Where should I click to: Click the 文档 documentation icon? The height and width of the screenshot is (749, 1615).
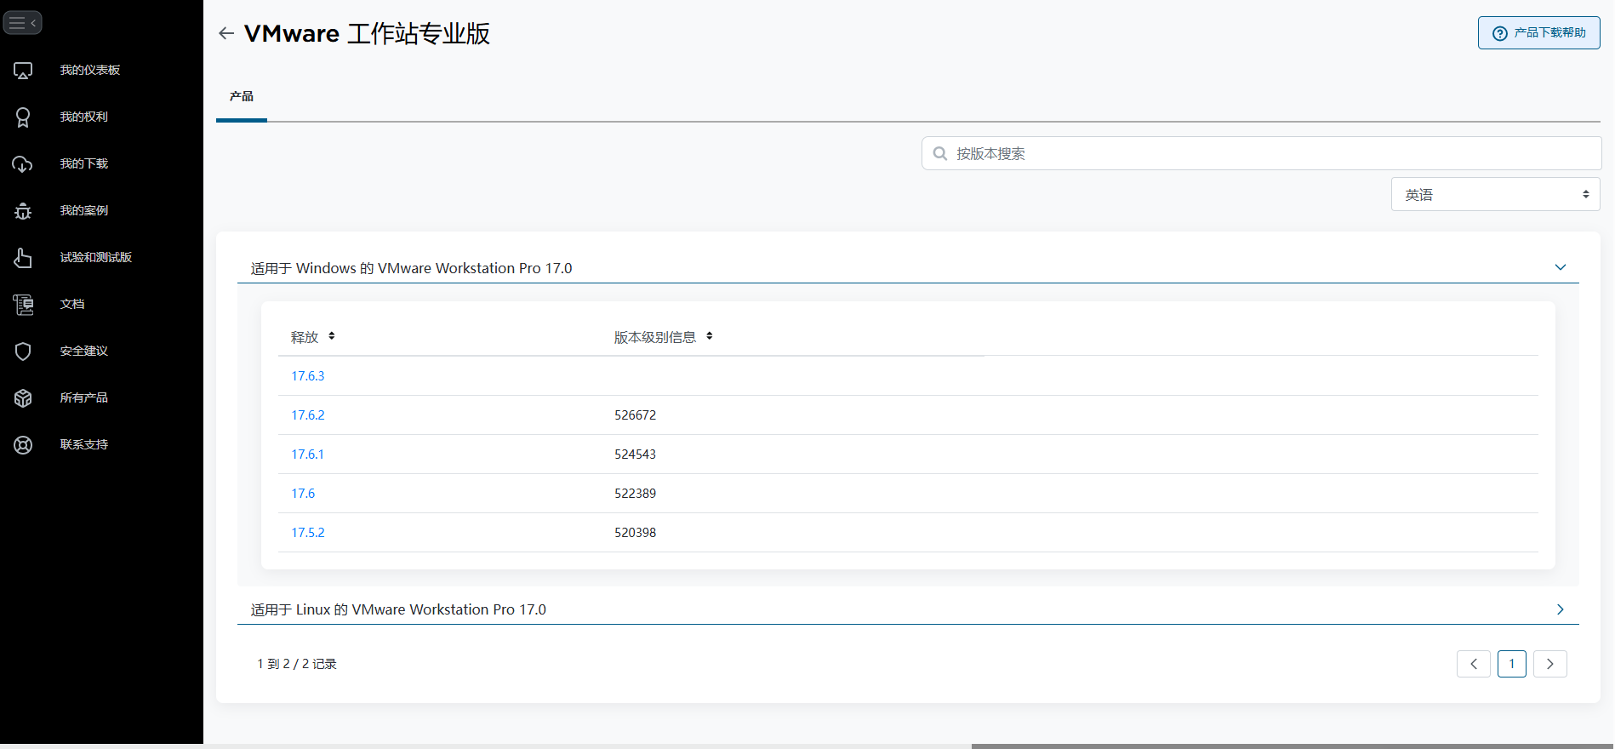[x=23, y=305]
